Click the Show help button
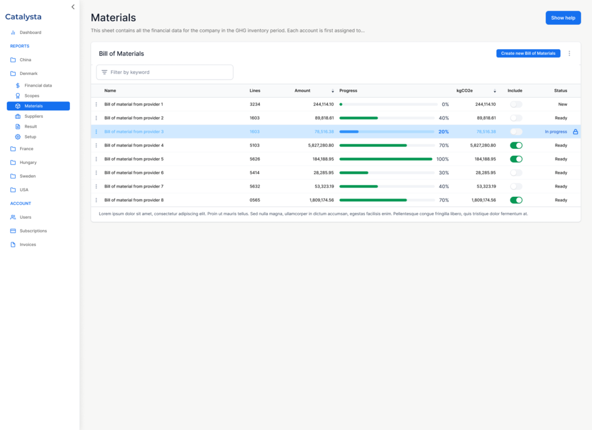 (x=563, y=18)
